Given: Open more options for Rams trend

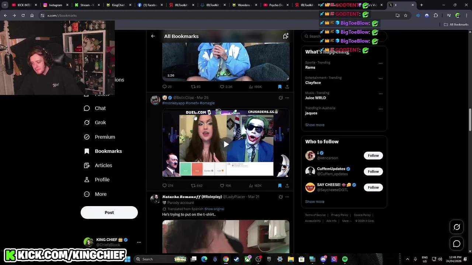Looking at the screenshot, I should click(381, 63).
